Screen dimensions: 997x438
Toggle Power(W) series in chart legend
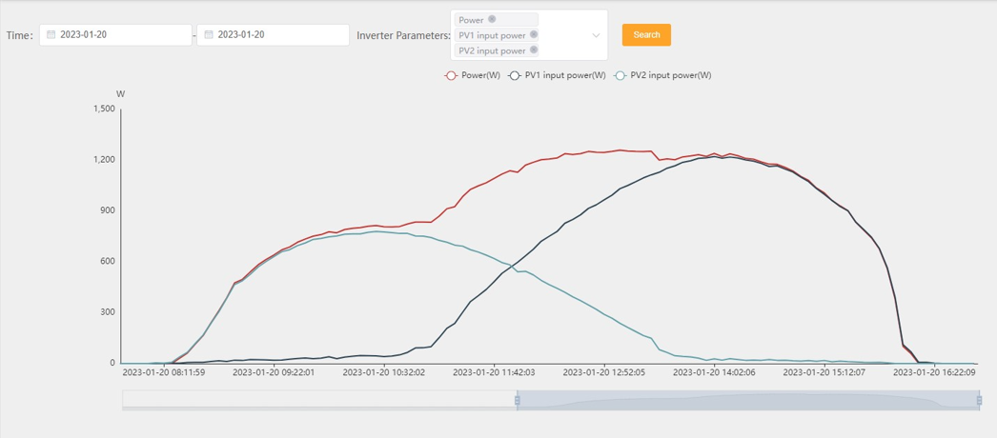pyautogui.click(x=472, y=75)
